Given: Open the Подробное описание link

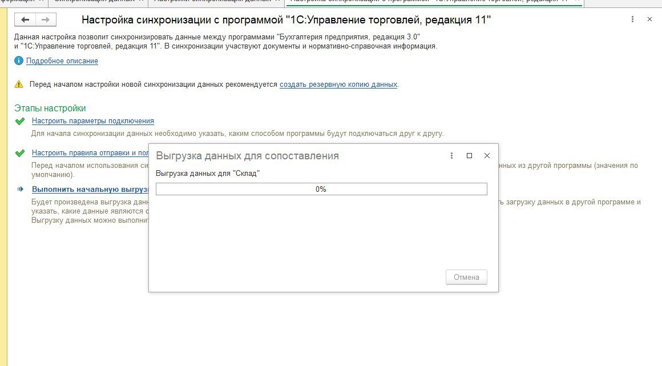Looking at the screenshot, I should pos(62,61).
